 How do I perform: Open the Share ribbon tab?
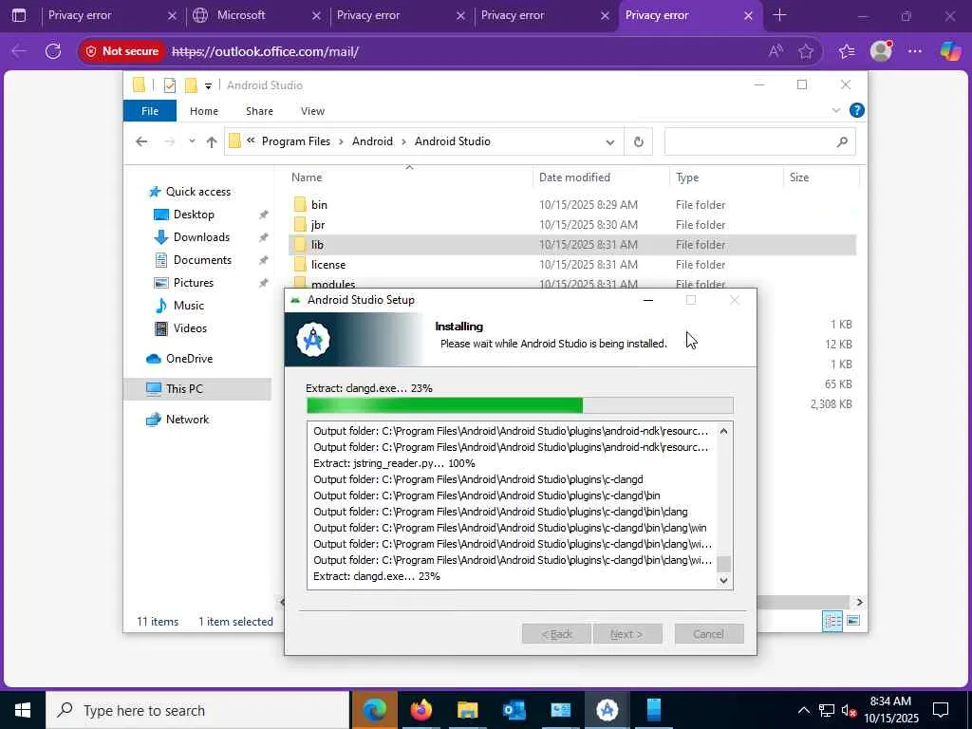tap(259, 111)
